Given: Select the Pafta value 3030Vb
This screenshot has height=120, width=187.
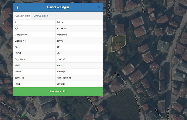Looking at the screenshot, I should point(62,84).
